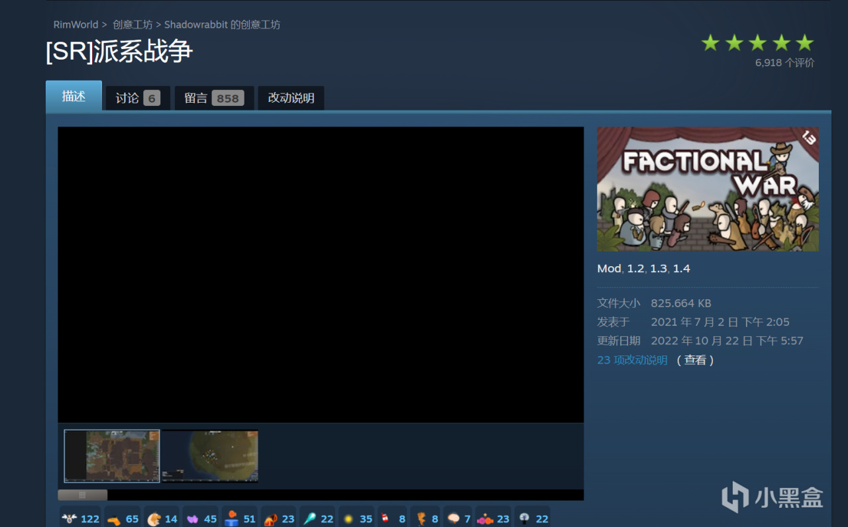This screenshot has height=527, width=848.
Task: Click the award icon with count 122
Action: click(70, 518)
